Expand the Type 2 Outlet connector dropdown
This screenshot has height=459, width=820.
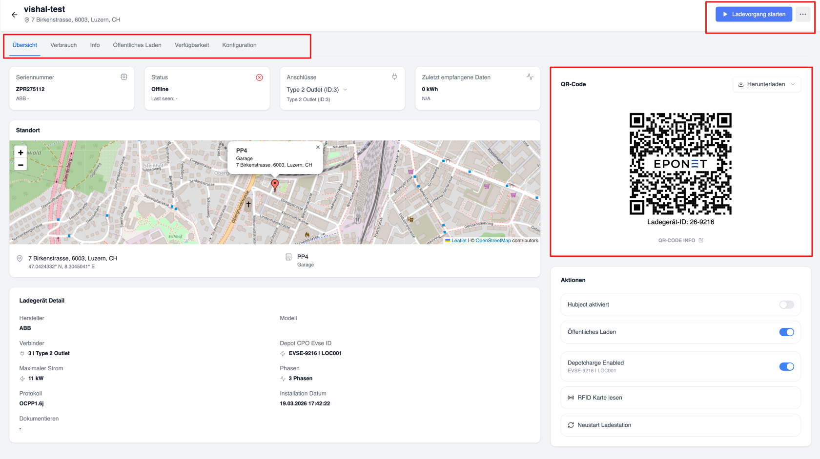point(317,90)
